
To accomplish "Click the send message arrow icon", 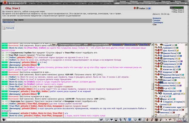I will pyautogui.click(x=101, y=120).
